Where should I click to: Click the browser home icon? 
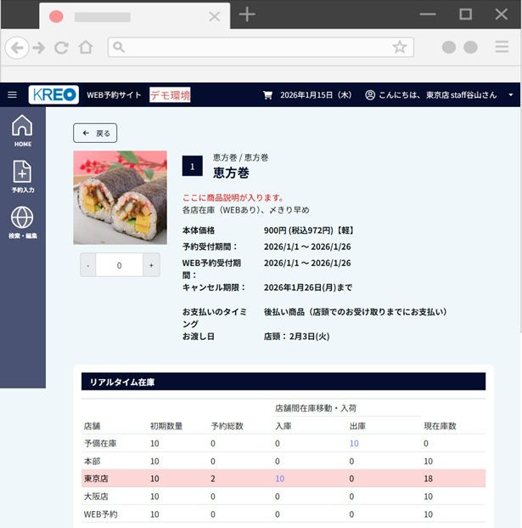[86, 48]
